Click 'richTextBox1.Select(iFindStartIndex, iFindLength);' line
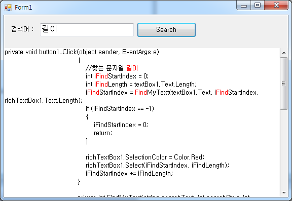The width and height of the screenshot is (292, 201). tap(157, 165)
